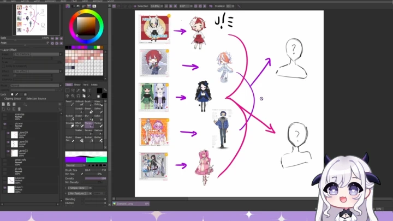This screenshot has width=393, height=221.
Task: Choose the Blur brush
Action: (89, 117)
